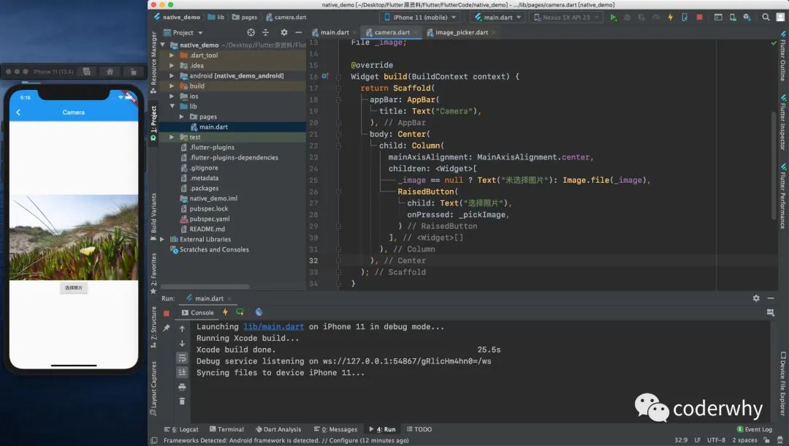
Task: Open Run panel settings gear
Action: (756, 298)
